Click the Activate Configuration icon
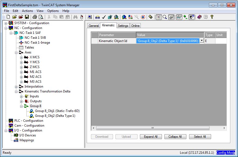Viewport: 238px width, 157px height. point(110,17)
